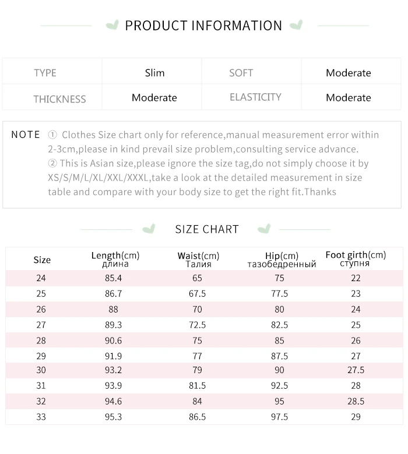Select size 24 row label
The image size is (408, 454).
41,278
